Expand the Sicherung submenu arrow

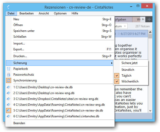pyautogui.click(x=112, y=63)
